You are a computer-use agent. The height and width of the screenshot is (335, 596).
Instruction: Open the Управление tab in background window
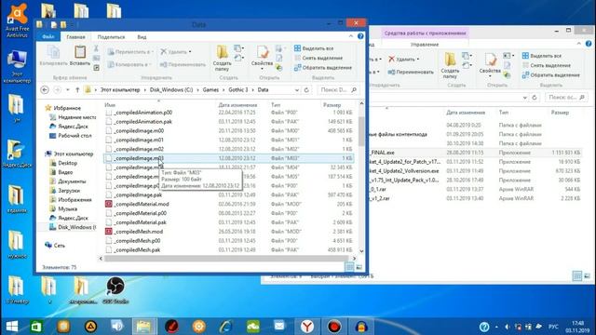click(x=425, y=45)
